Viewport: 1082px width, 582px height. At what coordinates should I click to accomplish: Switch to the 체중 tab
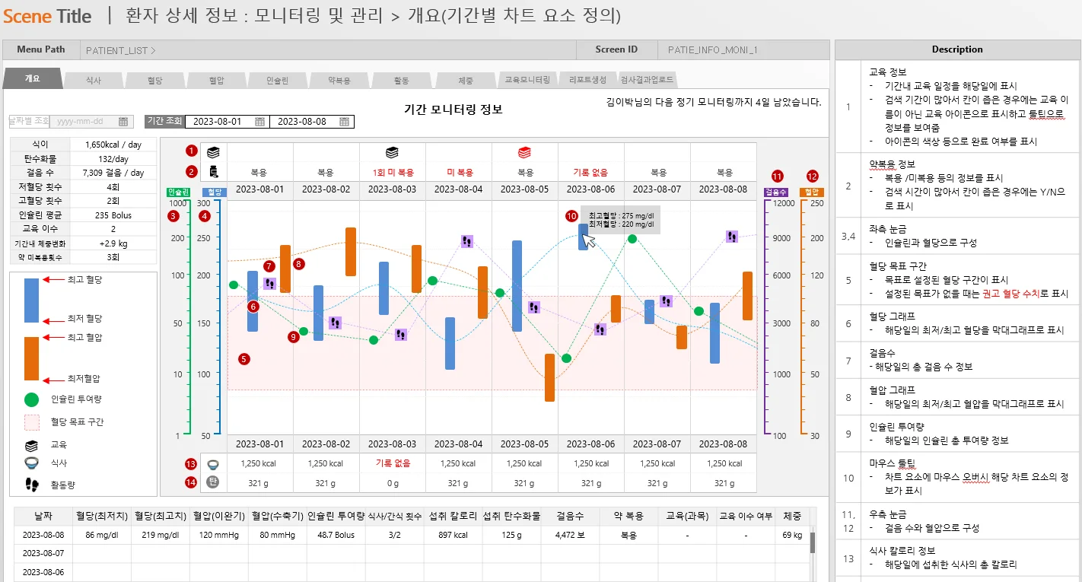[x=466, y=80]
